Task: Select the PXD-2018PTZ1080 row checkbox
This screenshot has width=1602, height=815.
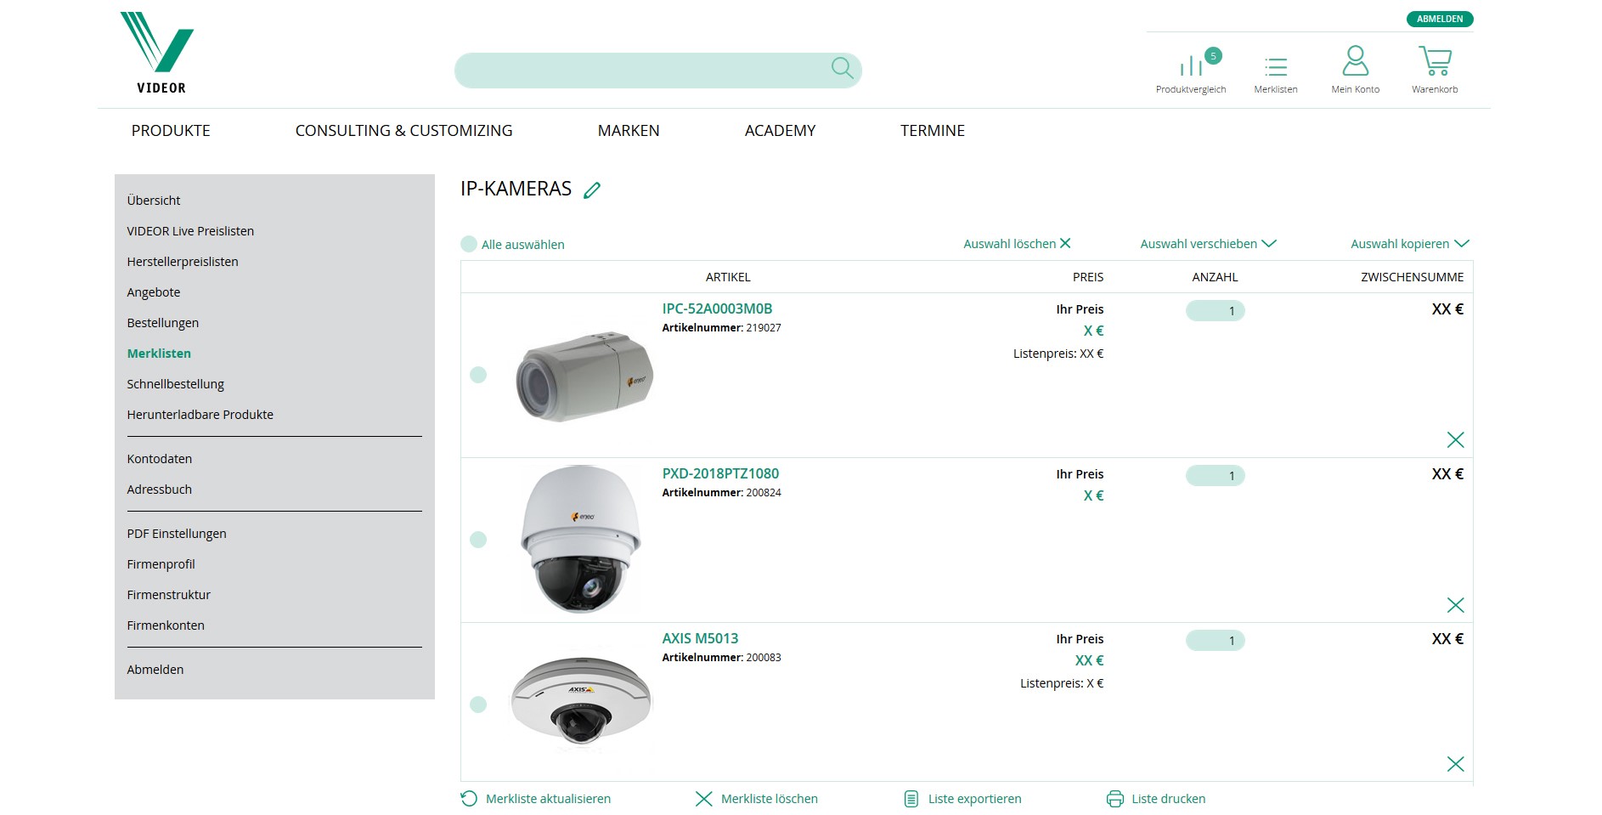Action: (x=478, y=540)
